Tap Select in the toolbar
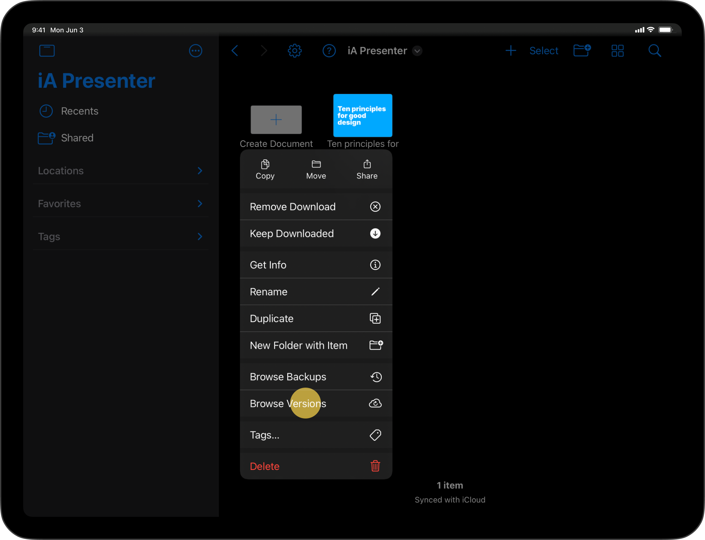The width and height of the screenshot is (705, 540). pos(544,51)
